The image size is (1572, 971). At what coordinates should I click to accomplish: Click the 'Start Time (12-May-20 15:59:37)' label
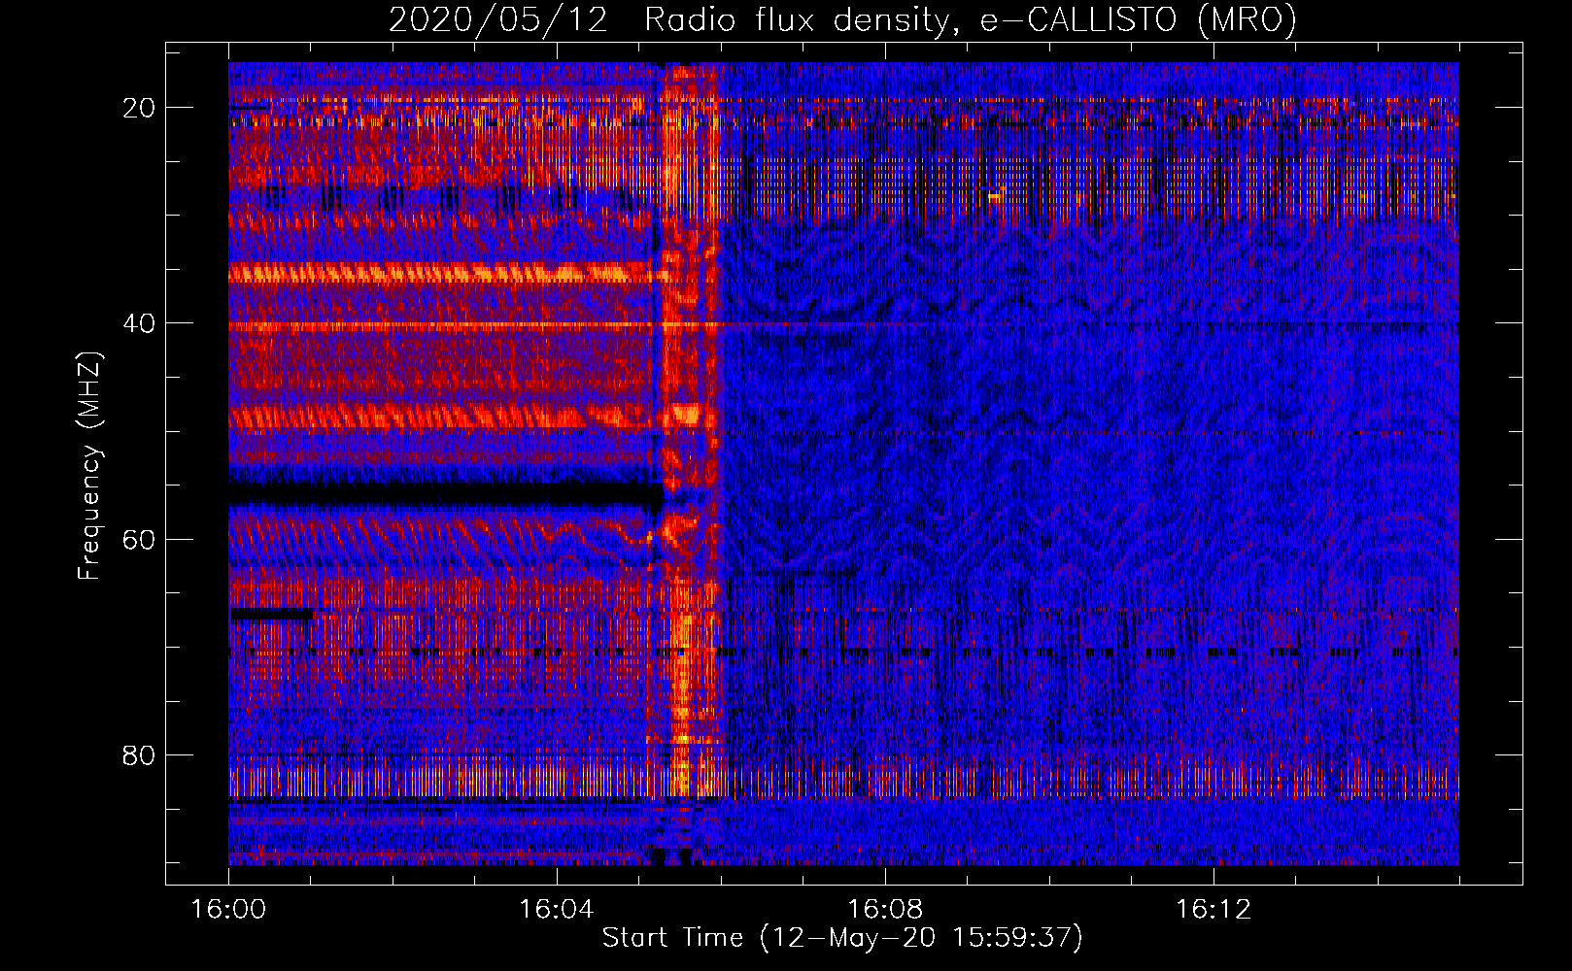point(842,938)
